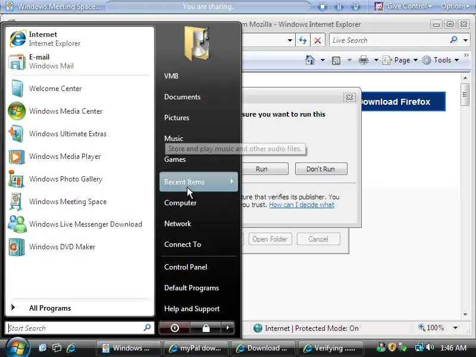
Task: Stop sharing in Meeting Space bar
Action: 322,7
